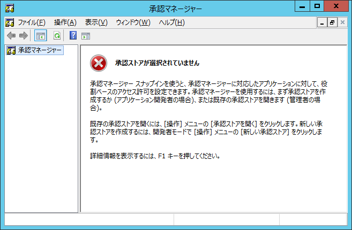Open the ヘルプ(H) menu
This screenshot has height=230, width=352.
(x=172, y=22)
